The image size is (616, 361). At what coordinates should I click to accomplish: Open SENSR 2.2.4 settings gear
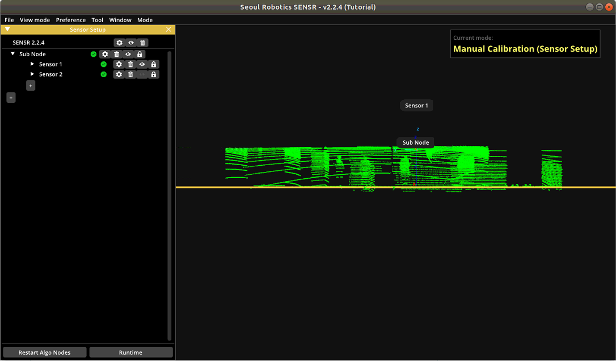tap(119, 43)
